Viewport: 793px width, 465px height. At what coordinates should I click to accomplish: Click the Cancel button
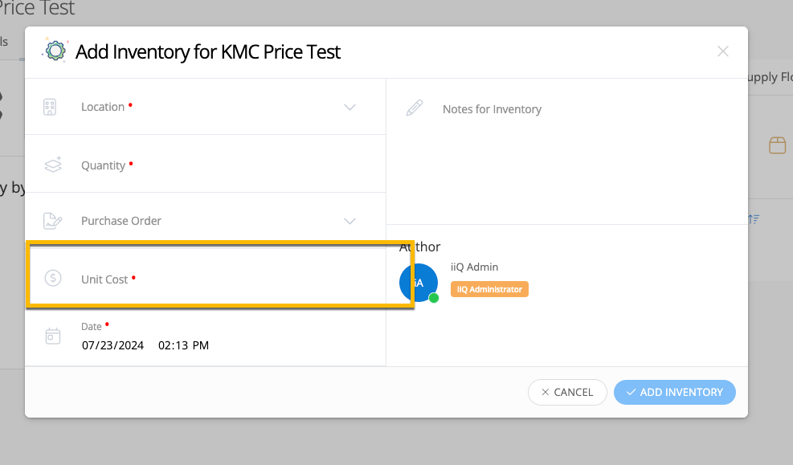[x=567, y=392]
